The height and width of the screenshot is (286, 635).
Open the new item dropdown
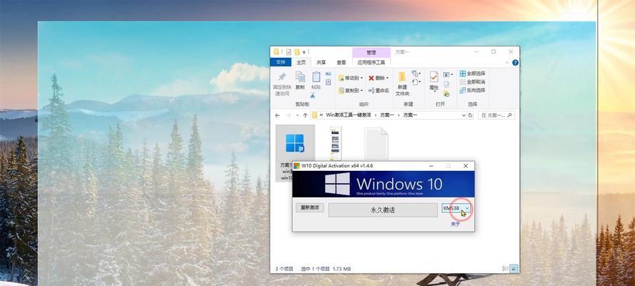416,74
